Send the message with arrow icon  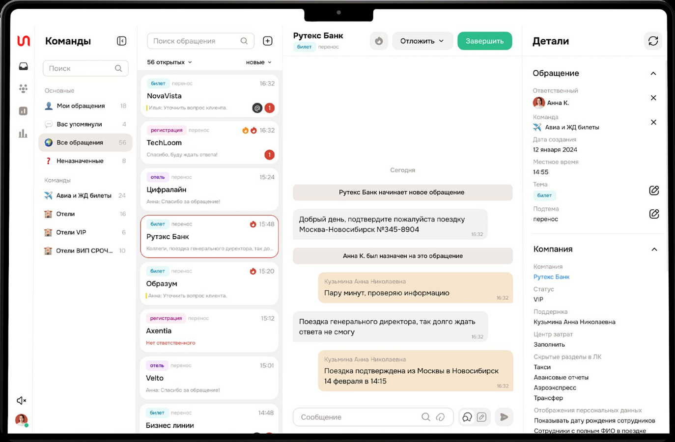coord(504,417)
